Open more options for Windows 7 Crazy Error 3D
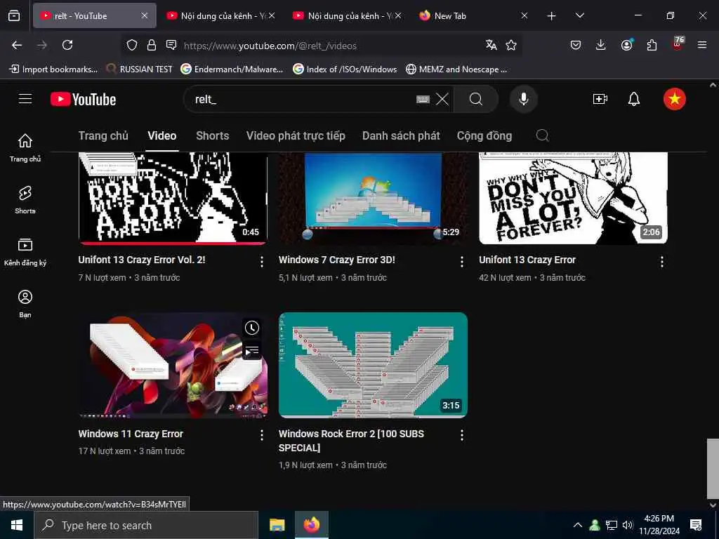Image resolution: width=719 pixels, height=539 pixels. point(462,262)
